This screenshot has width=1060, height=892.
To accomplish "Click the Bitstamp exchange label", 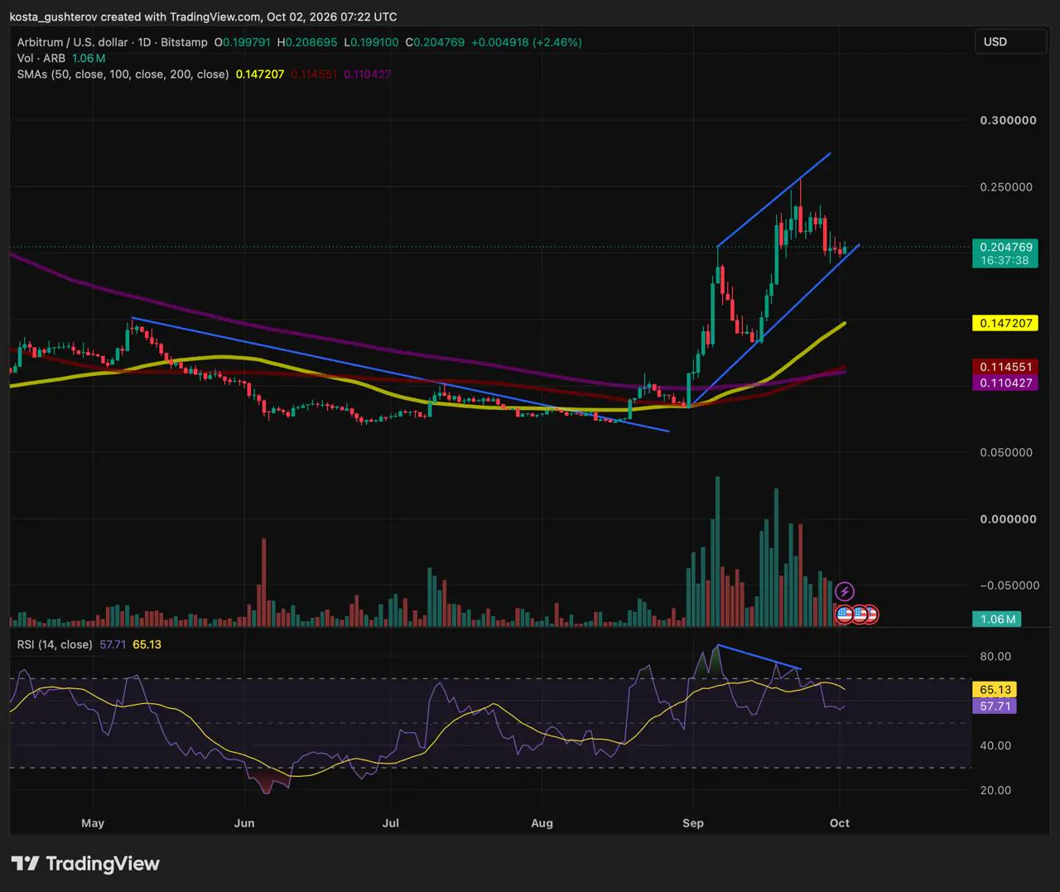I will (x=185, y=41).
